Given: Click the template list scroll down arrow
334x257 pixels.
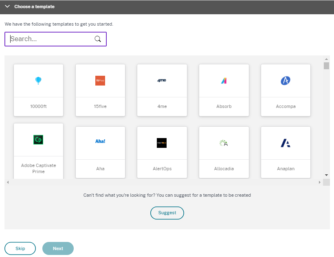Looking at the screenshot, I should (x=326, y=175).
